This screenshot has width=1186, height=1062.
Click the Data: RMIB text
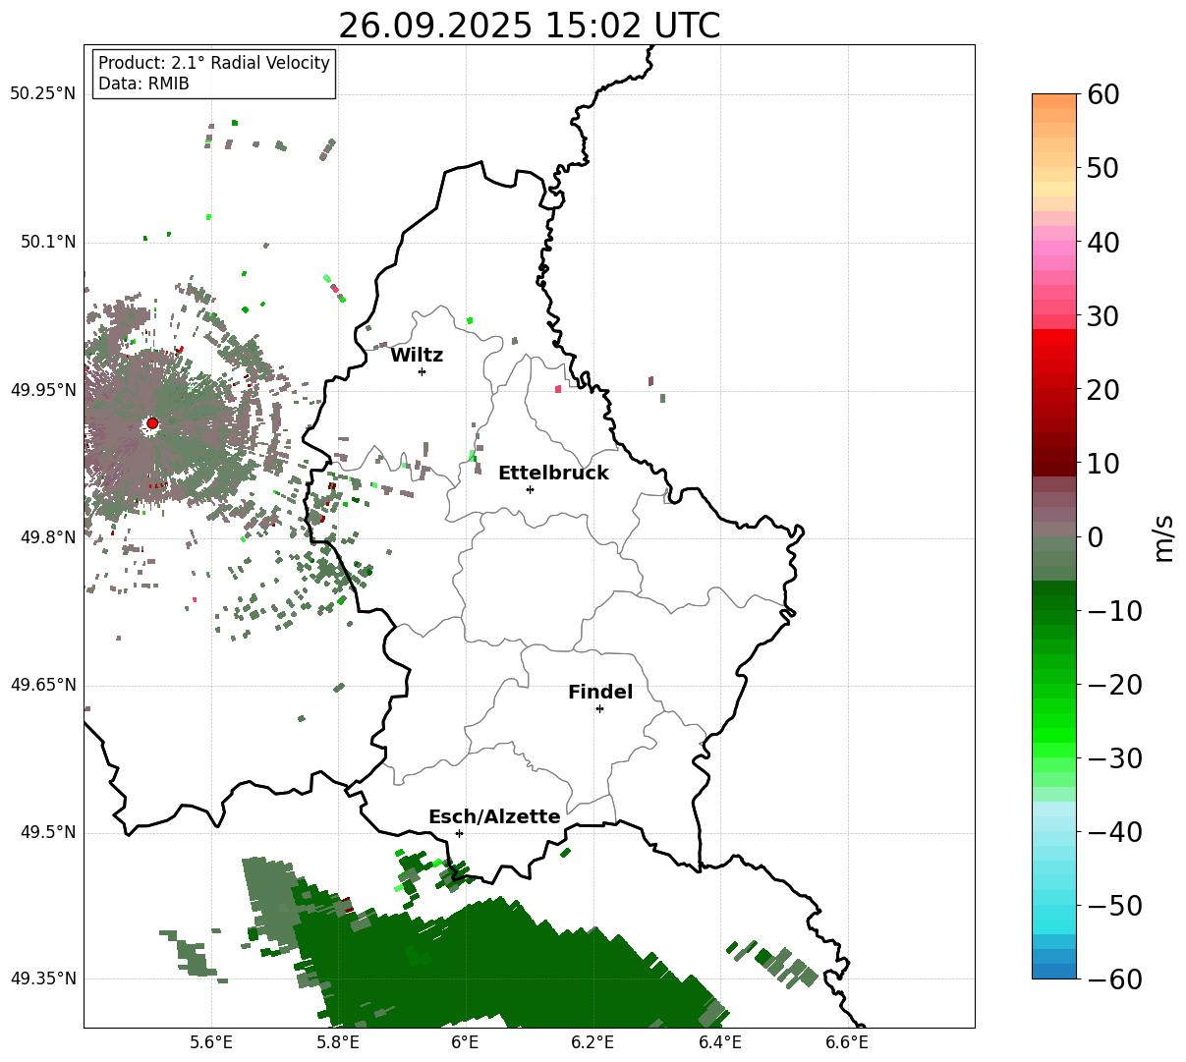pyautogui.click(x=143, y=84)
